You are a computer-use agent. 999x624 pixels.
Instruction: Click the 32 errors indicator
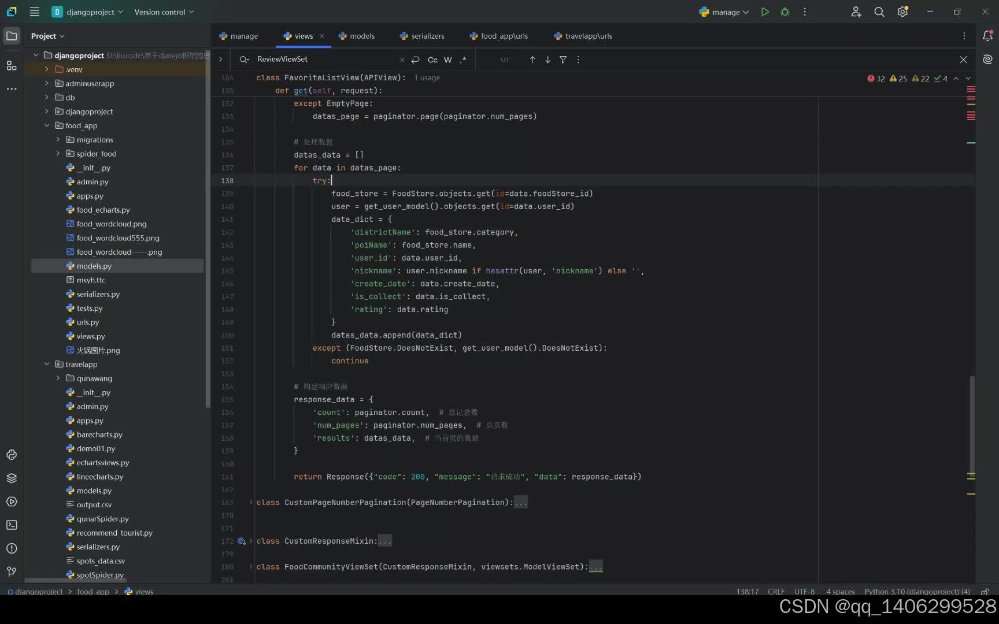[876, 79]
